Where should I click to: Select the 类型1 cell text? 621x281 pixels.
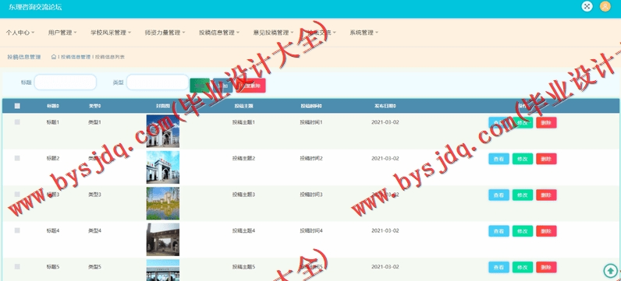pyautogui.click(x=94, y=122)
